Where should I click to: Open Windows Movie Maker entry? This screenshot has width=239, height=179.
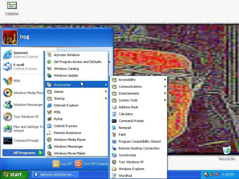pos(76,153)
